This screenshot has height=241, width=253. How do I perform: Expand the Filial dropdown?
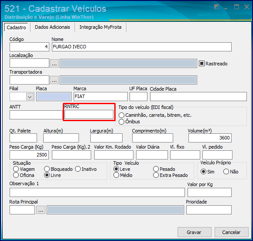pos(30,97)
